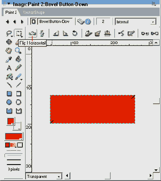Click the Flip Horizontal button
This screenshot has width=161, height=181.
tap(32, 33)
